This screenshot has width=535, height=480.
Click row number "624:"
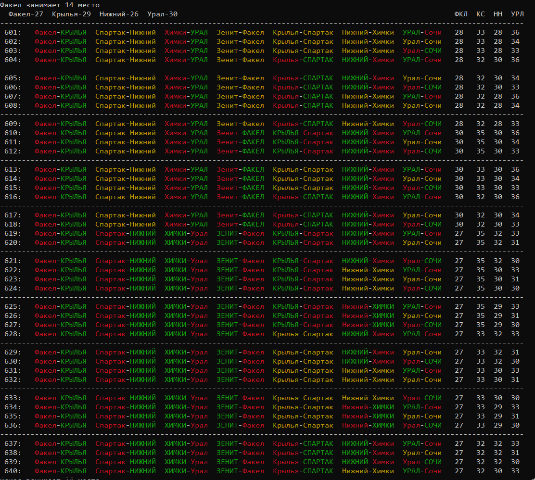(x=13, y=289)
